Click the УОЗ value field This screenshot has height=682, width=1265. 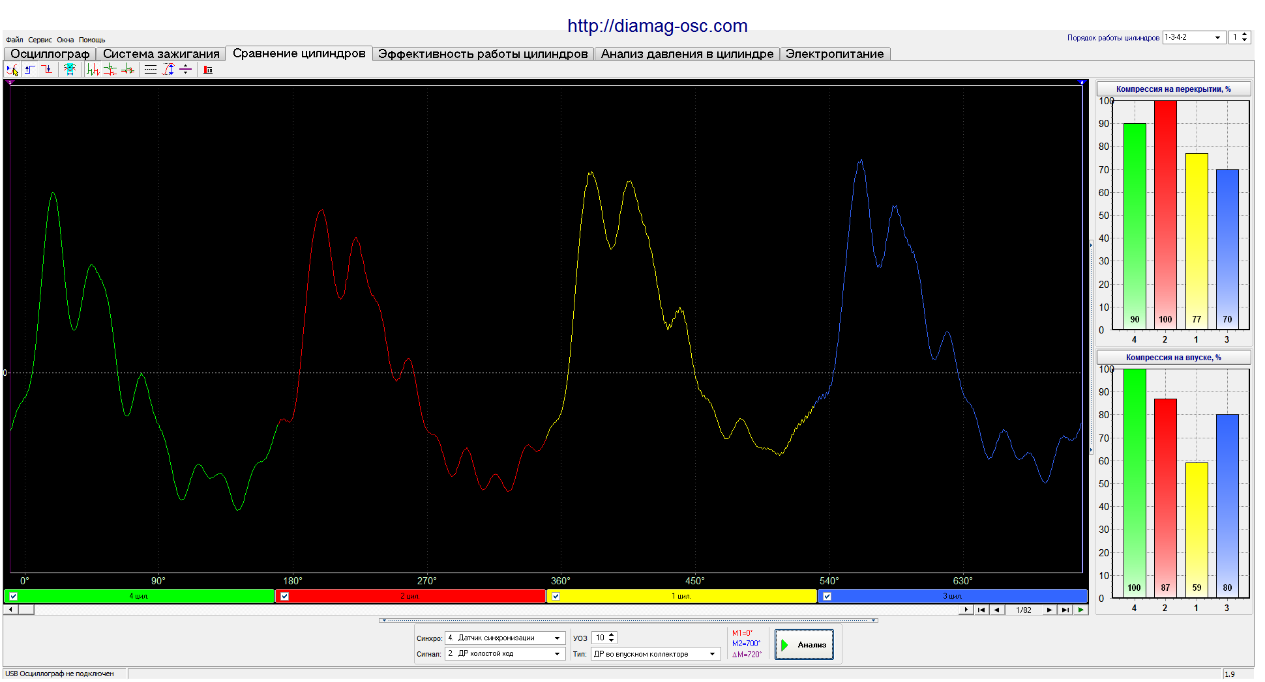coord(599,638)
